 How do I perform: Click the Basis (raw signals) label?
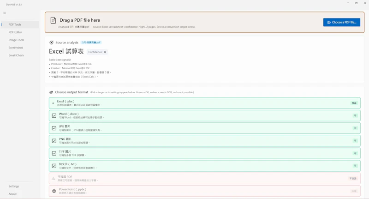tap(60, 60)
